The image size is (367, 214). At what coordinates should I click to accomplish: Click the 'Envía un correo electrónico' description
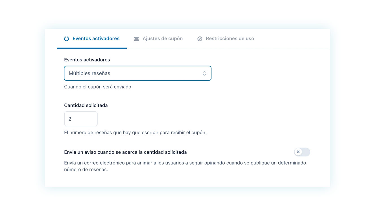point(185,166)
